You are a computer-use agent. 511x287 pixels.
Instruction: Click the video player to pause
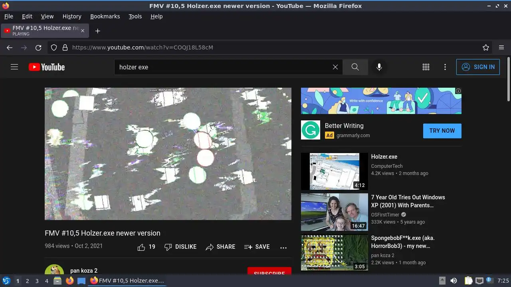[x=168, y=153]
